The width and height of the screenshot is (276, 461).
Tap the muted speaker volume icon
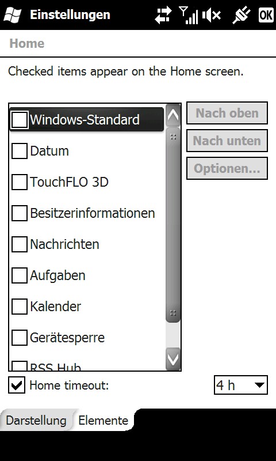212,15
